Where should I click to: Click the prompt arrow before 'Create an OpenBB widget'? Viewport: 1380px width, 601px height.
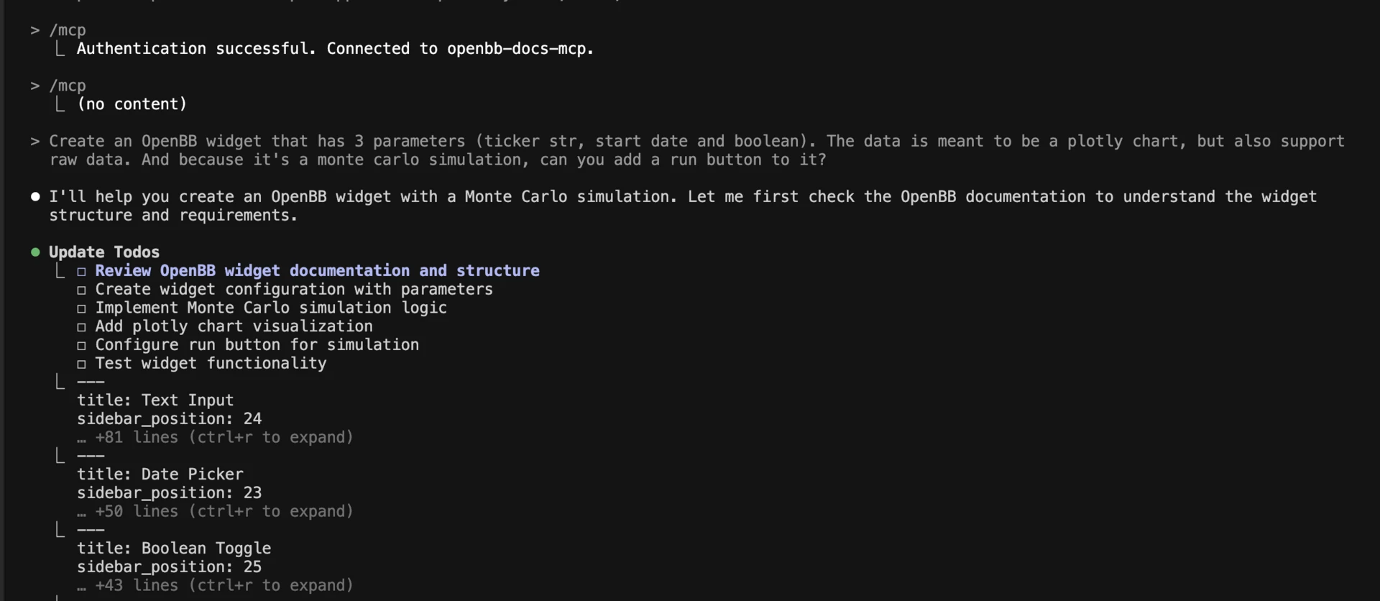click(34, 142)
